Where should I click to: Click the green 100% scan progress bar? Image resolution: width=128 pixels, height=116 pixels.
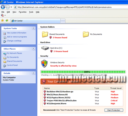click(x=83, y=72)
